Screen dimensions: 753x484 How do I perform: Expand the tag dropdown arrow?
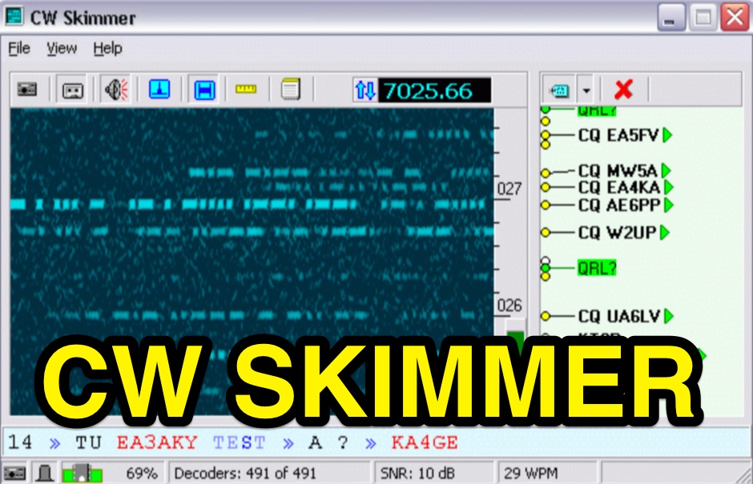(x=586, y=90)
